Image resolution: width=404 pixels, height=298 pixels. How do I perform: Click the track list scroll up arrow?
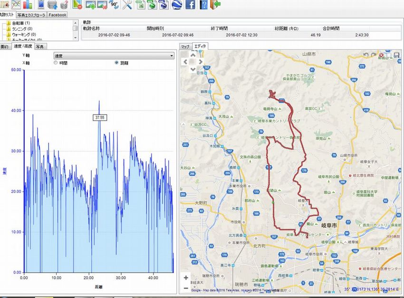[x=75, y=23]
